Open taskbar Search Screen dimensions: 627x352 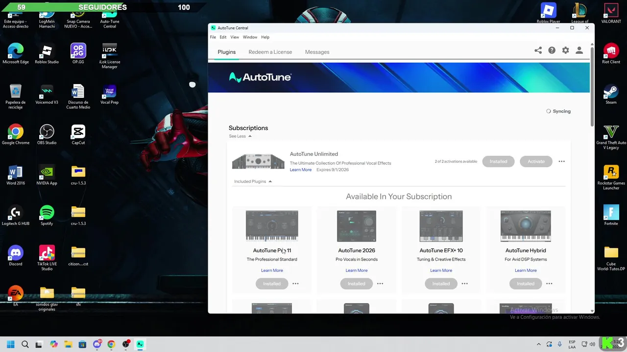25,344
